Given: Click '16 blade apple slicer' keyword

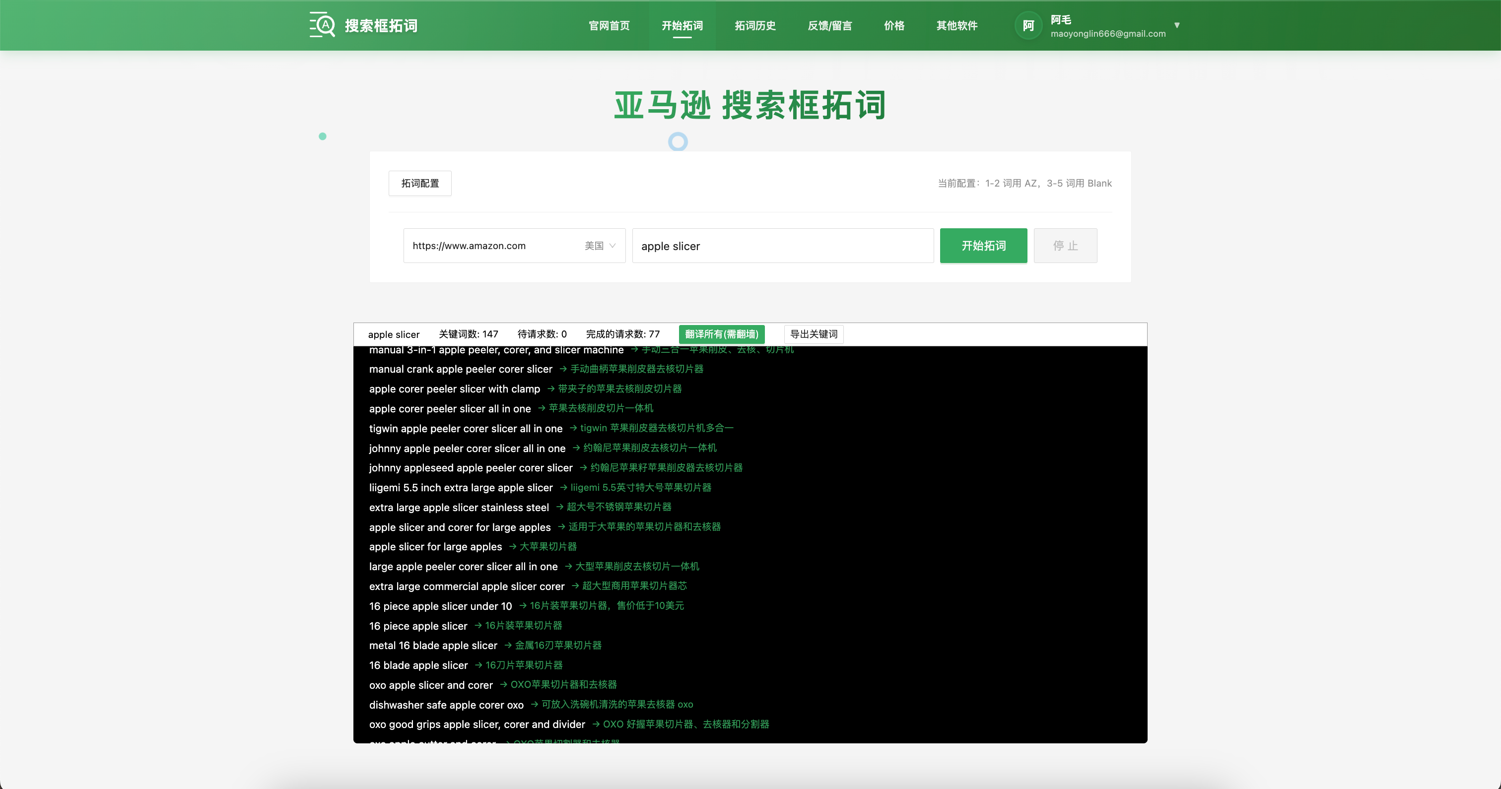Looking at the screenshot, I should 418,665.
